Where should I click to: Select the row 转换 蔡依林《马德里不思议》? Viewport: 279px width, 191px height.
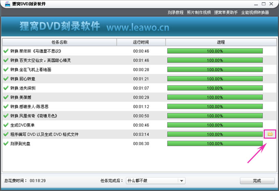pos(139,51)
